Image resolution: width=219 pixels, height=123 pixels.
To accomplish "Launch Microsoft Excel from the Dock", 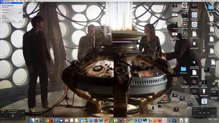I will point(111,120).
